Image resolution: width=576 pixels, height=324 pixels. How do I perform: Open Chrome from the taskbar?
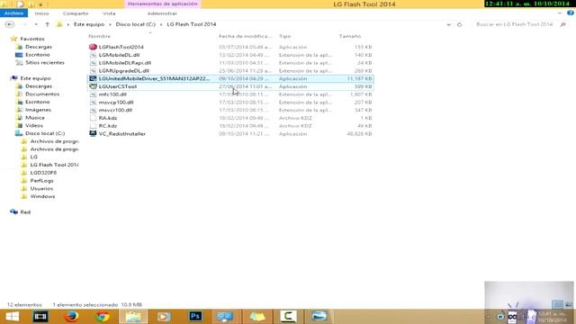click(x=103, y=316)
